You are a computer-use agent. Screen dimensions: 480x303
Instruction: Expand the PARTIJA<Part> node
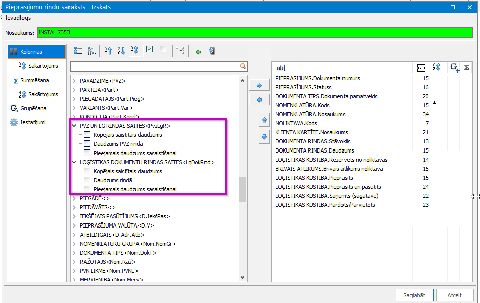pos(74,90)
